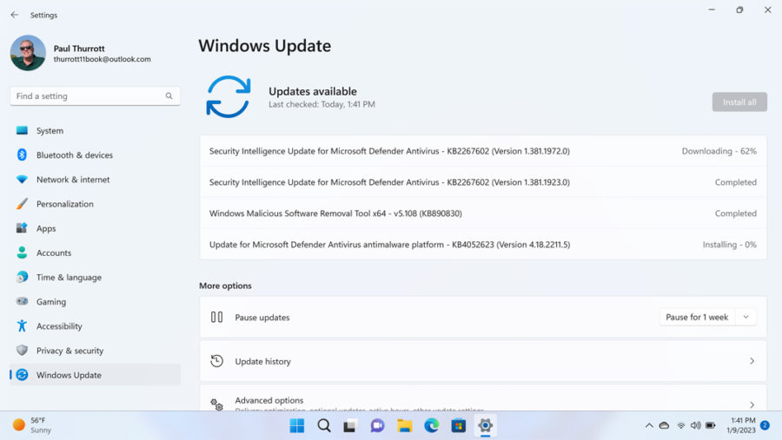Click the Wi-Fi icon in system tray
This screenshot has width=782, height=440.
click(680, 425)
